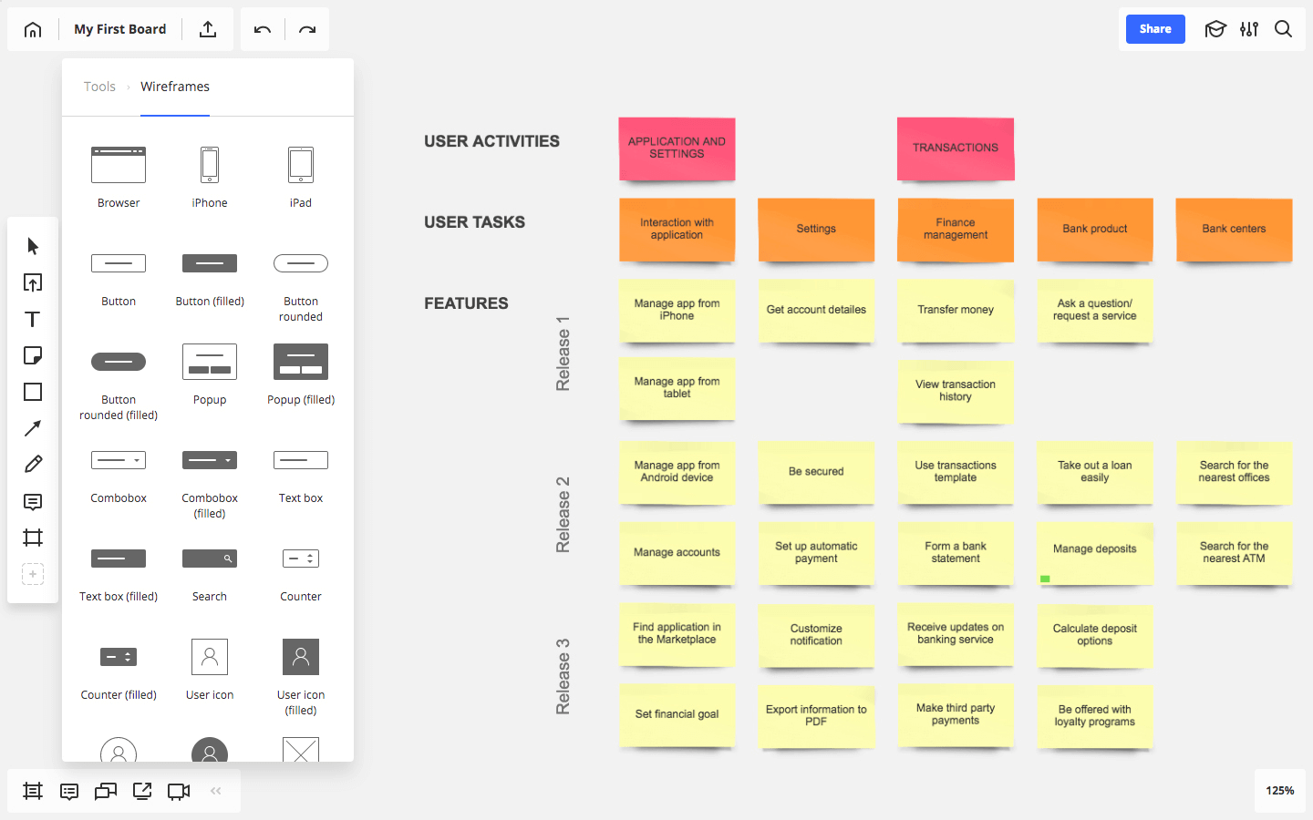Start screen sharing in bottom toolbar
The height and width of the screenshot is (820, 1313).
(142, 791)
